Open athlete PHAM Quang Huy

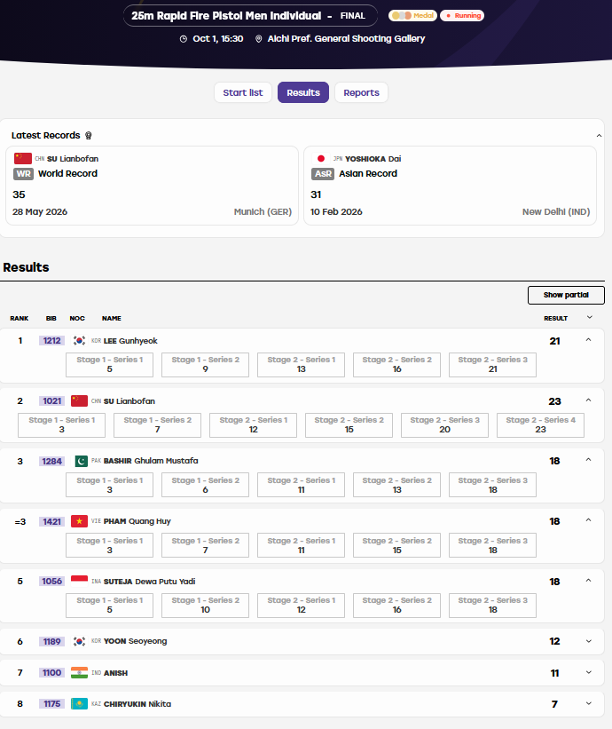[137, 521]
